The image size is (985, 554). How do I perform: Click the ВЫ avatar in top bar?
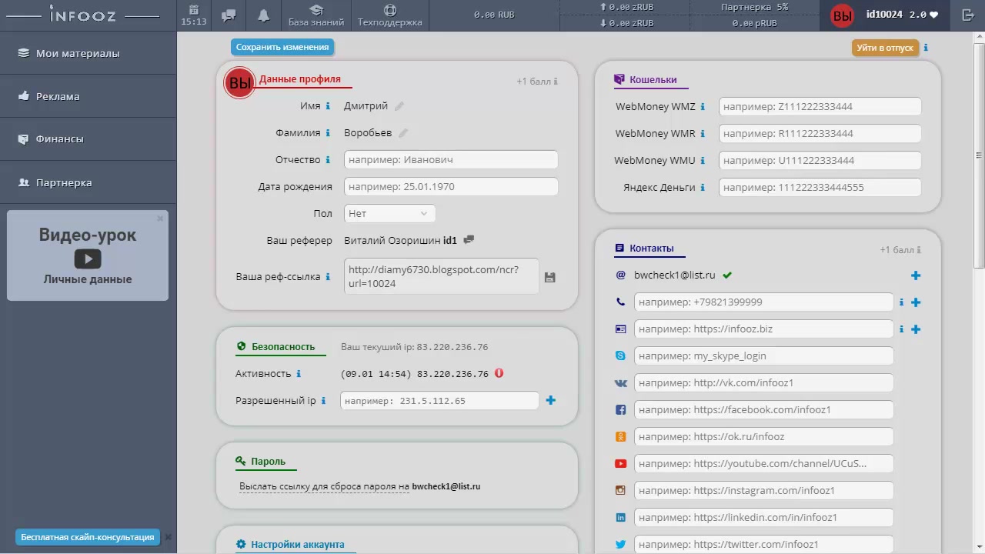point(843,15)
